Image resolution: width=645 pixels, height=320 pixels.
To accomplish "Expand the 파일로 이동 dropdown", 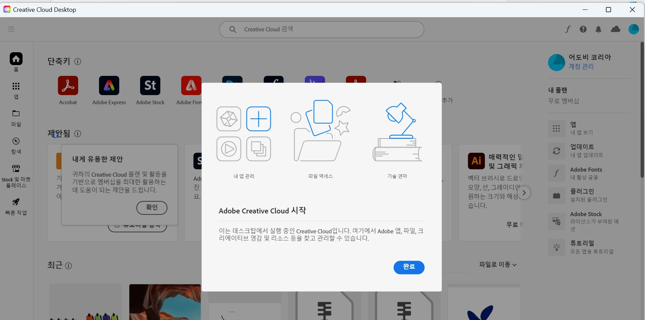I will pyautogui.click(x=498, y=265).
